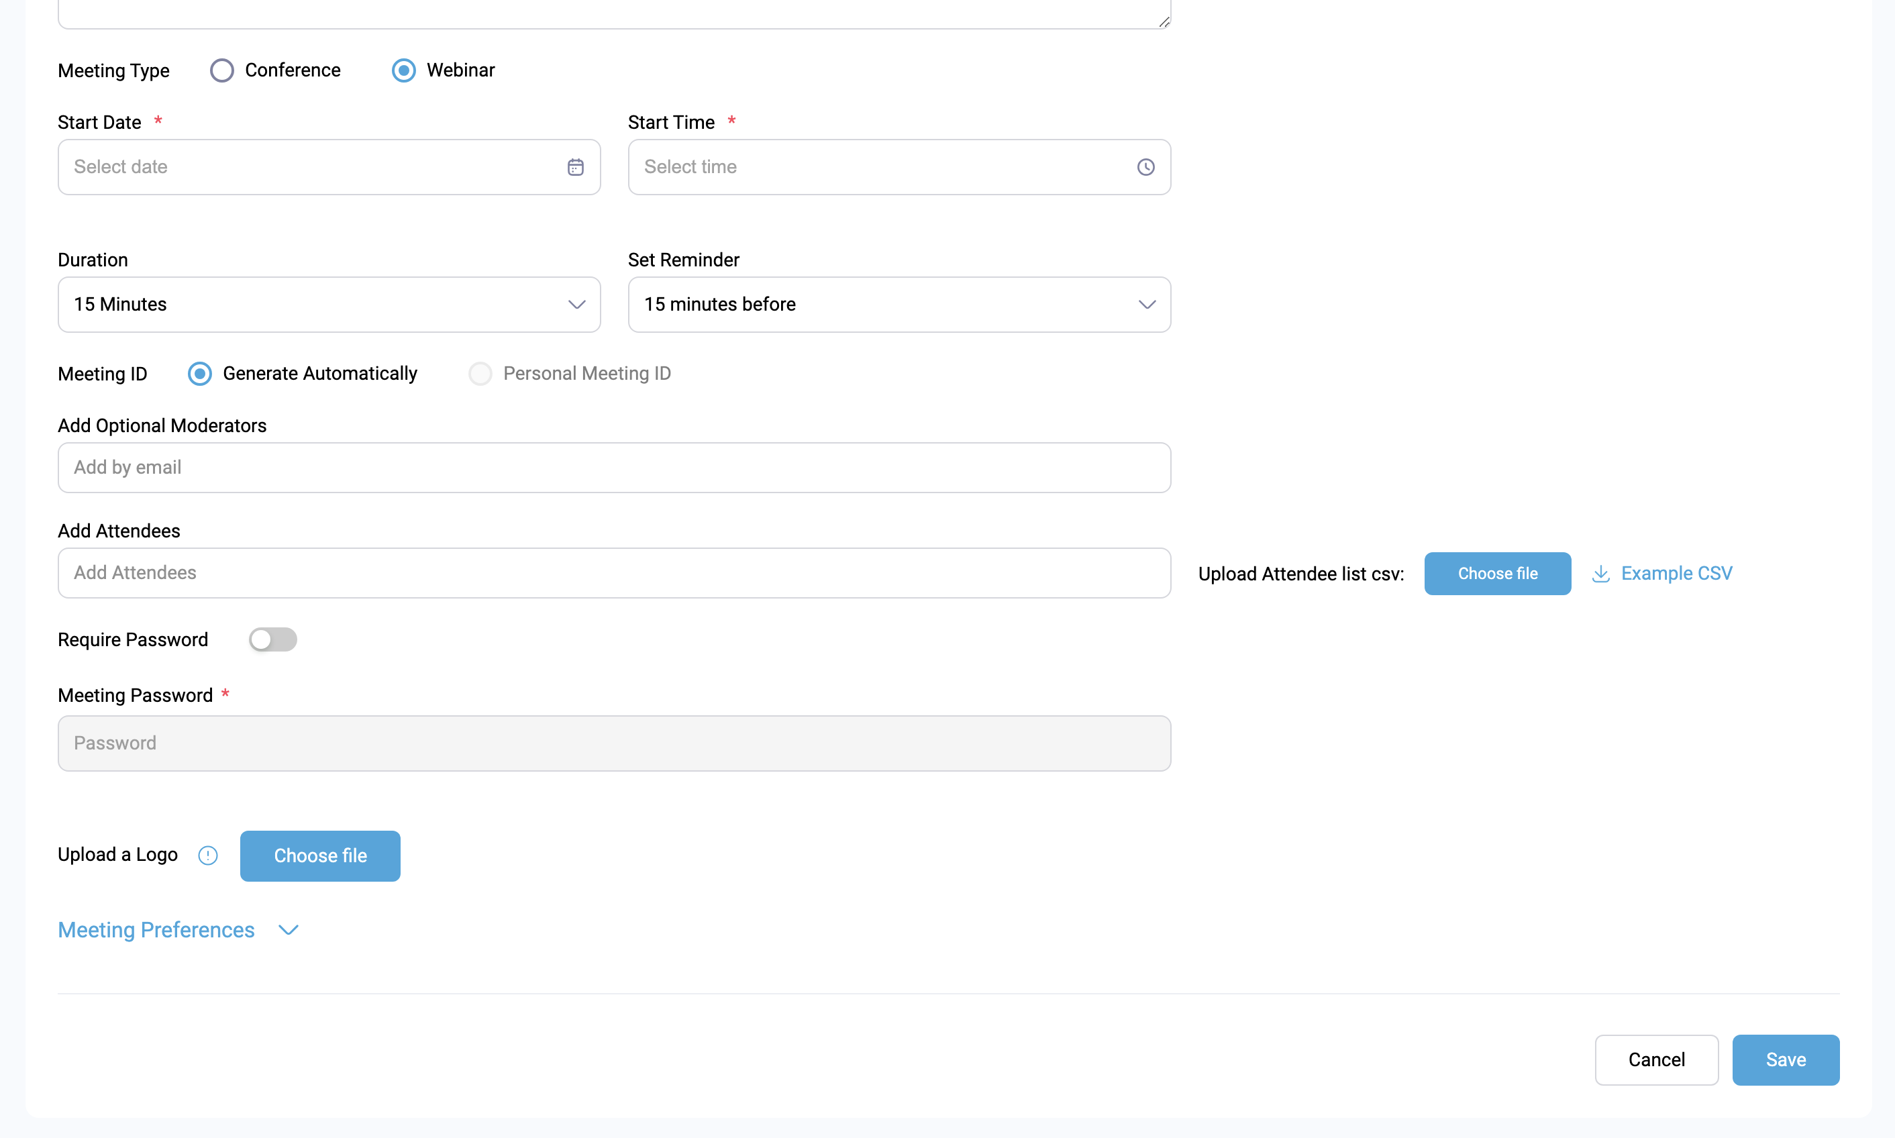Open the Set Reminder dropdown
The width and height of the screenshot is (1895, 1138).
pyautogui.click(x=899, y=305)
